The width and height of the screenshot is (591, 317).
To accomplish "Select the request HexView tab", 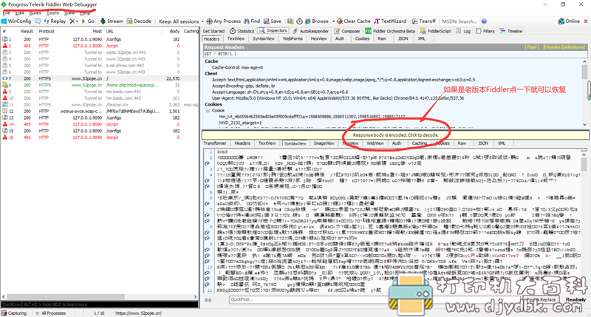I will (318, 39).
